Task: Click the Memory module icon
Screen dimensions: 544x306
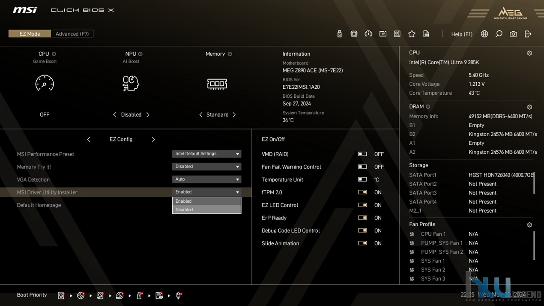Action: (x=217, y=84)
